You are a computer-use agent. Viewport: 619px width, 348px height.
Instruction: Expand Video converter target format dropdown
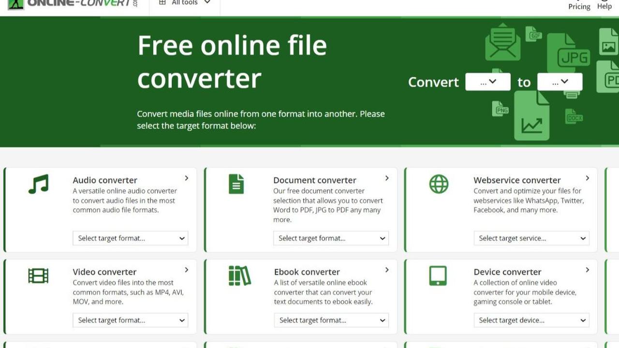coord(130,320)
